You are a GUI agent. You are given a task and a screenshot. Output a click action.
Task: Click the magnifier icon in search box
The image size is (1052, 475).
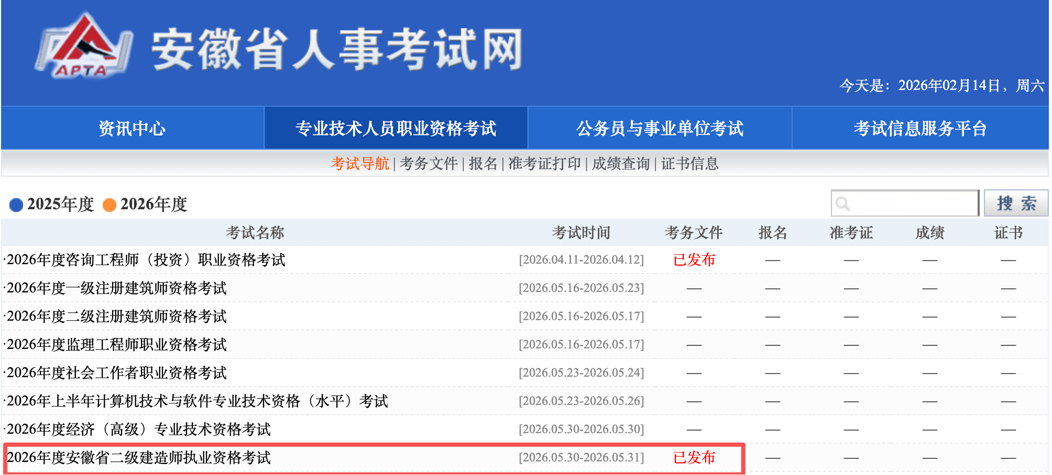[x=842, y=203]
